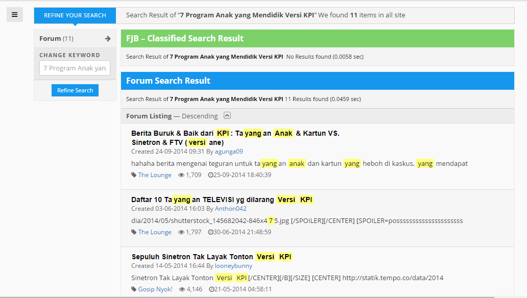Click the Change Keyword input field
The height and width of the screenshot is (298, 527).
pyautogui.click(x=75, y=68)
